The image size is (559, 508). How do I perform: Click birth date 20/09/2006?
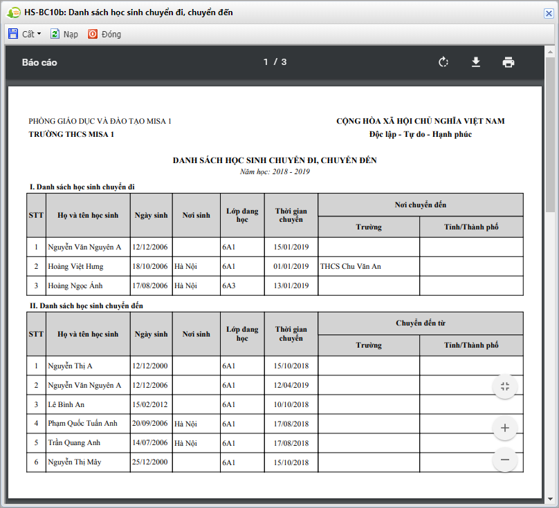(x=149, y=423)
